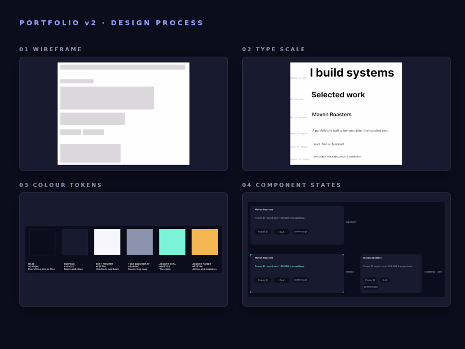Image resolution: width=465 pixels, height=349 pixels.
Task: Click the 'A portfolio site built to be read' body sample
Action: (x=350, y=131)
